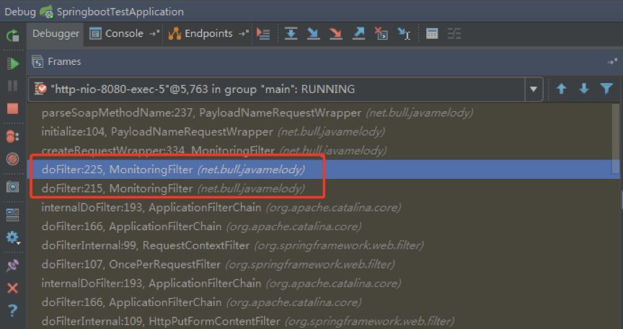Stop the debug session red square

coord(13,108)
